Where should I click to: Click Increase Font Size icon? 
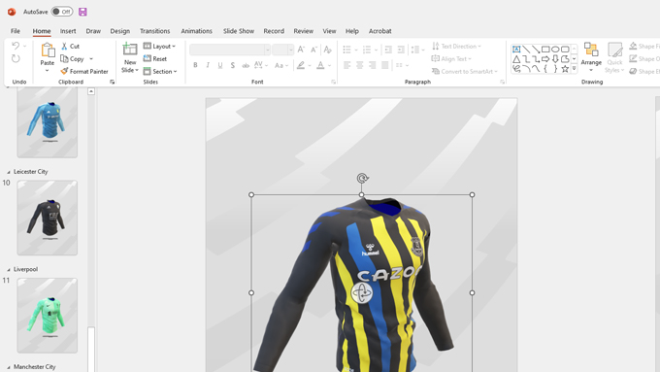(301, 50)
